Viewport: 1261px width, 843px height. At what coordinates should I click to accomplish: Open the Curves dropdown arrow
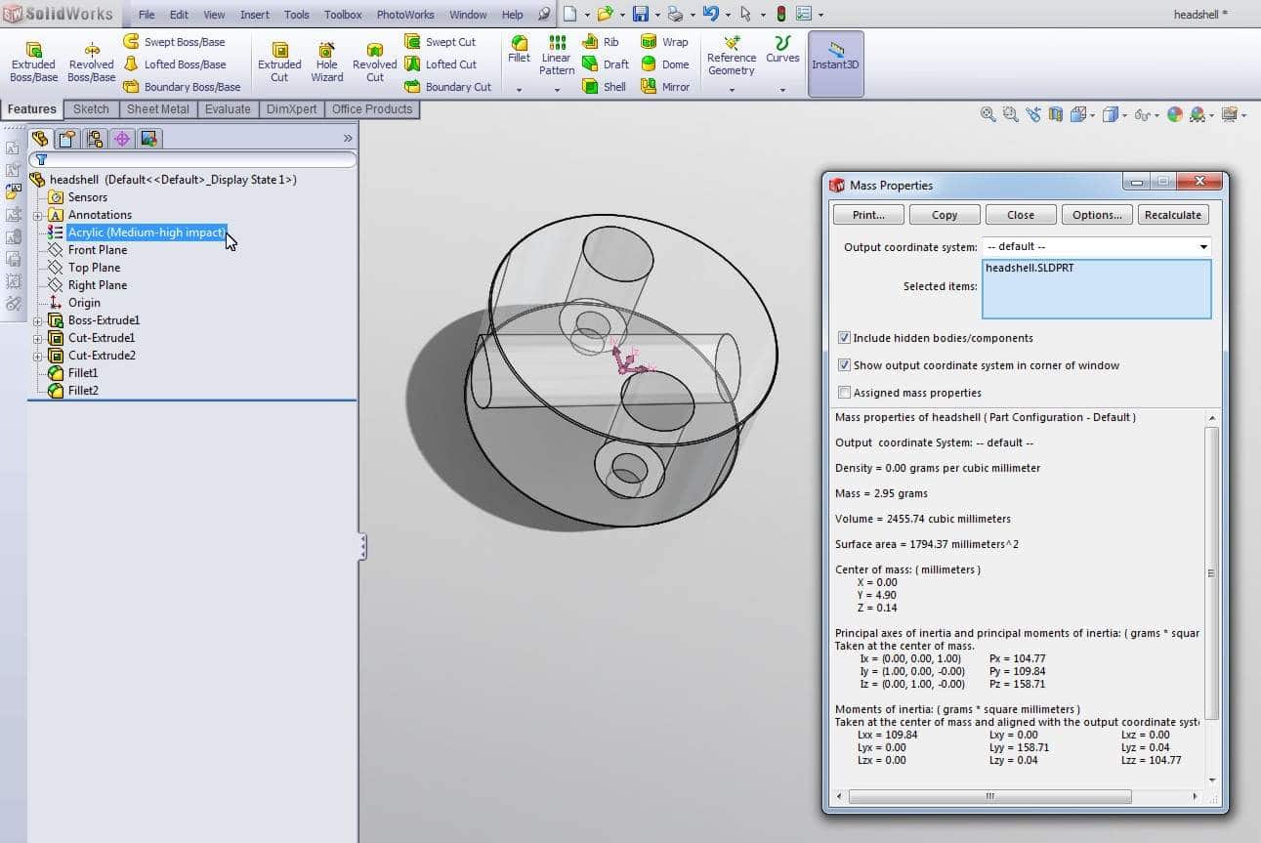point(782,90)
